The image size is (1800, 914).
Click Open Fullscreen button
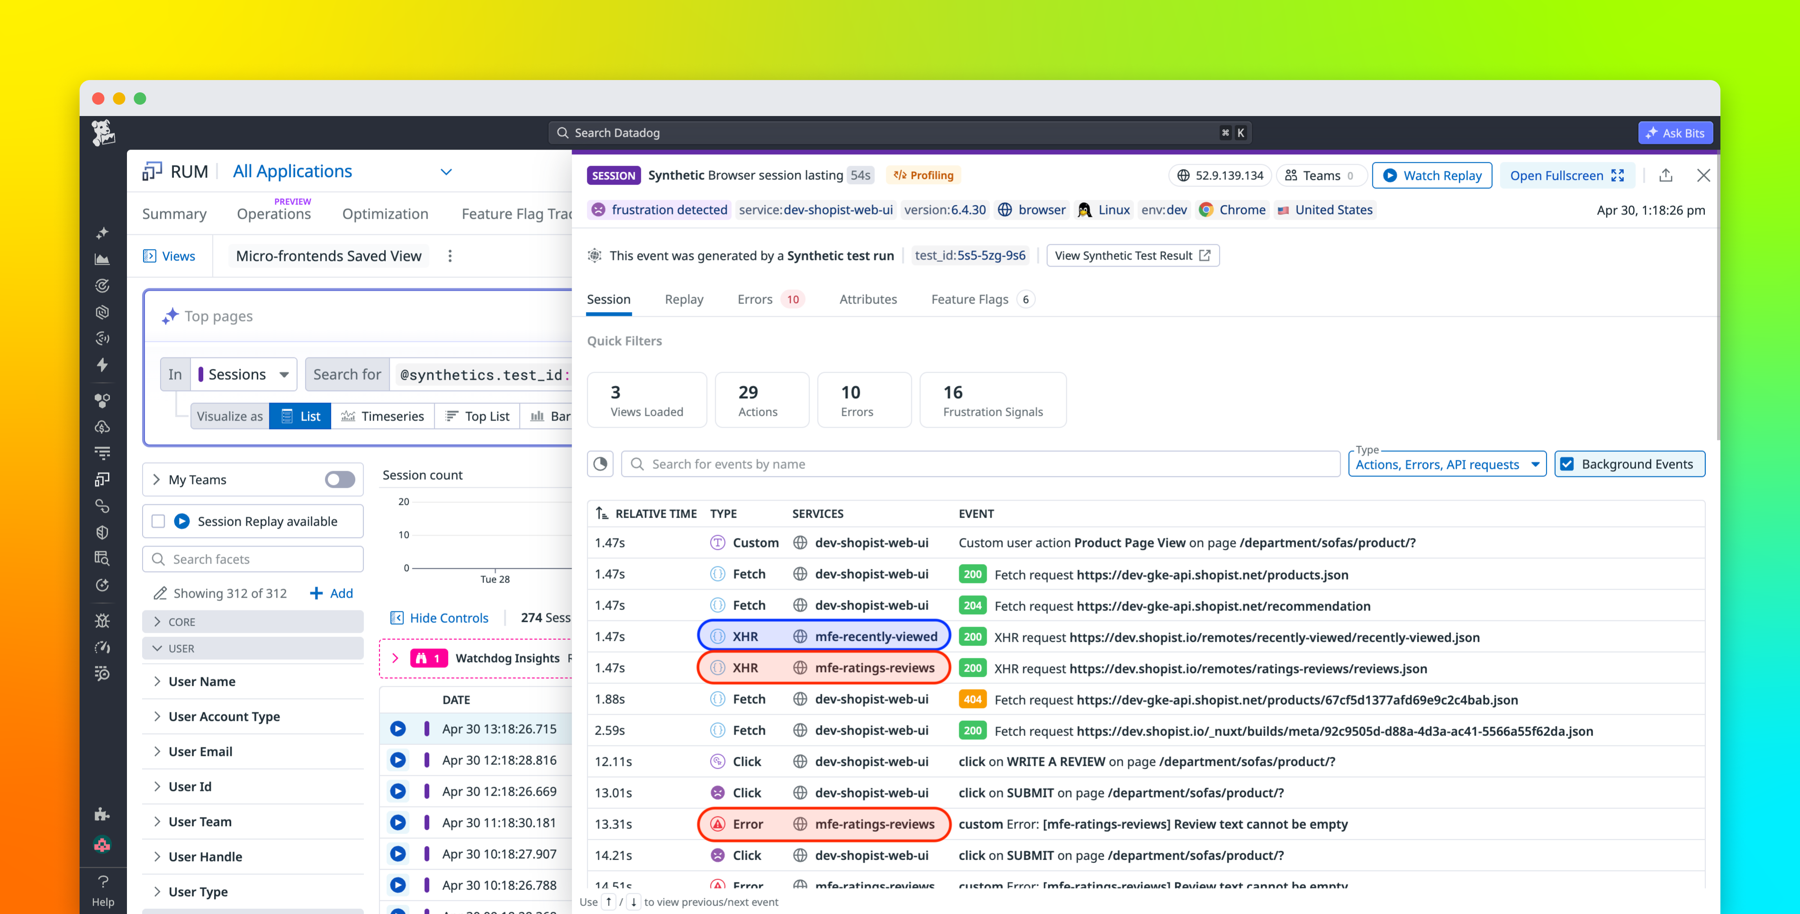(x=1566, y=175)
